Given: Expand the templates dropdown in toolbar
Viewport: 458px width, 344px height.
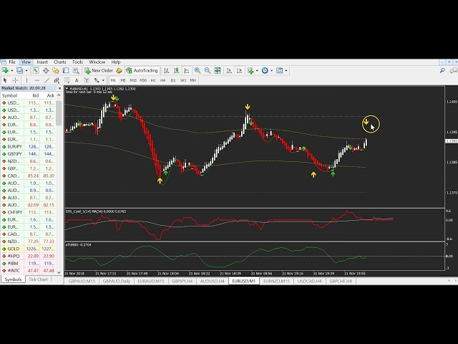Looking at the screenshot, I should click(x=285, y=71).
